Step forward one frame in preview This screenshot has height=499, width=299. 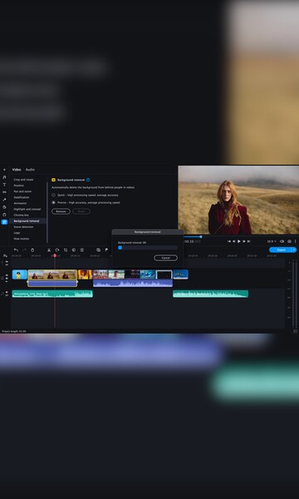[244, 241]
